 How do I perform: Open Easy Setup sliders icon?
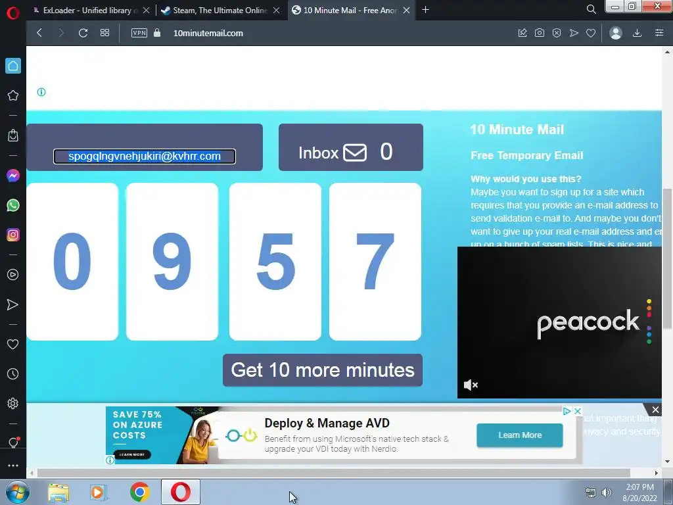[659, 33]
